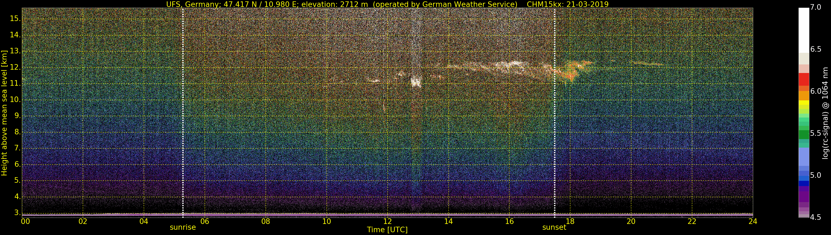Click the red segment of the colorbar

[804, 79]
